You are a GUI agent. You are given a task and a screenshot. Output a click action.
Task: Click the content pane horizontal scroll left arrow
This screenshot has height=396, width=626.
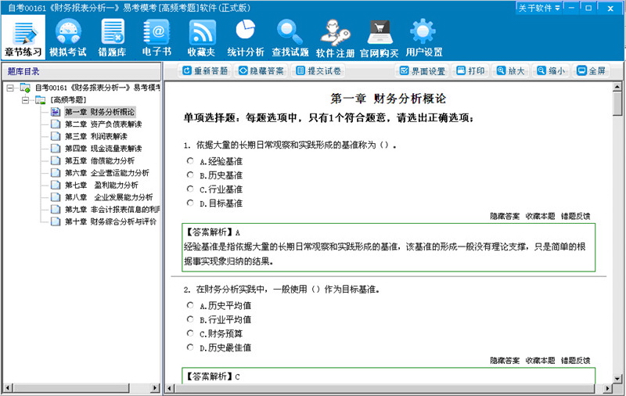[x=170, y=388]
